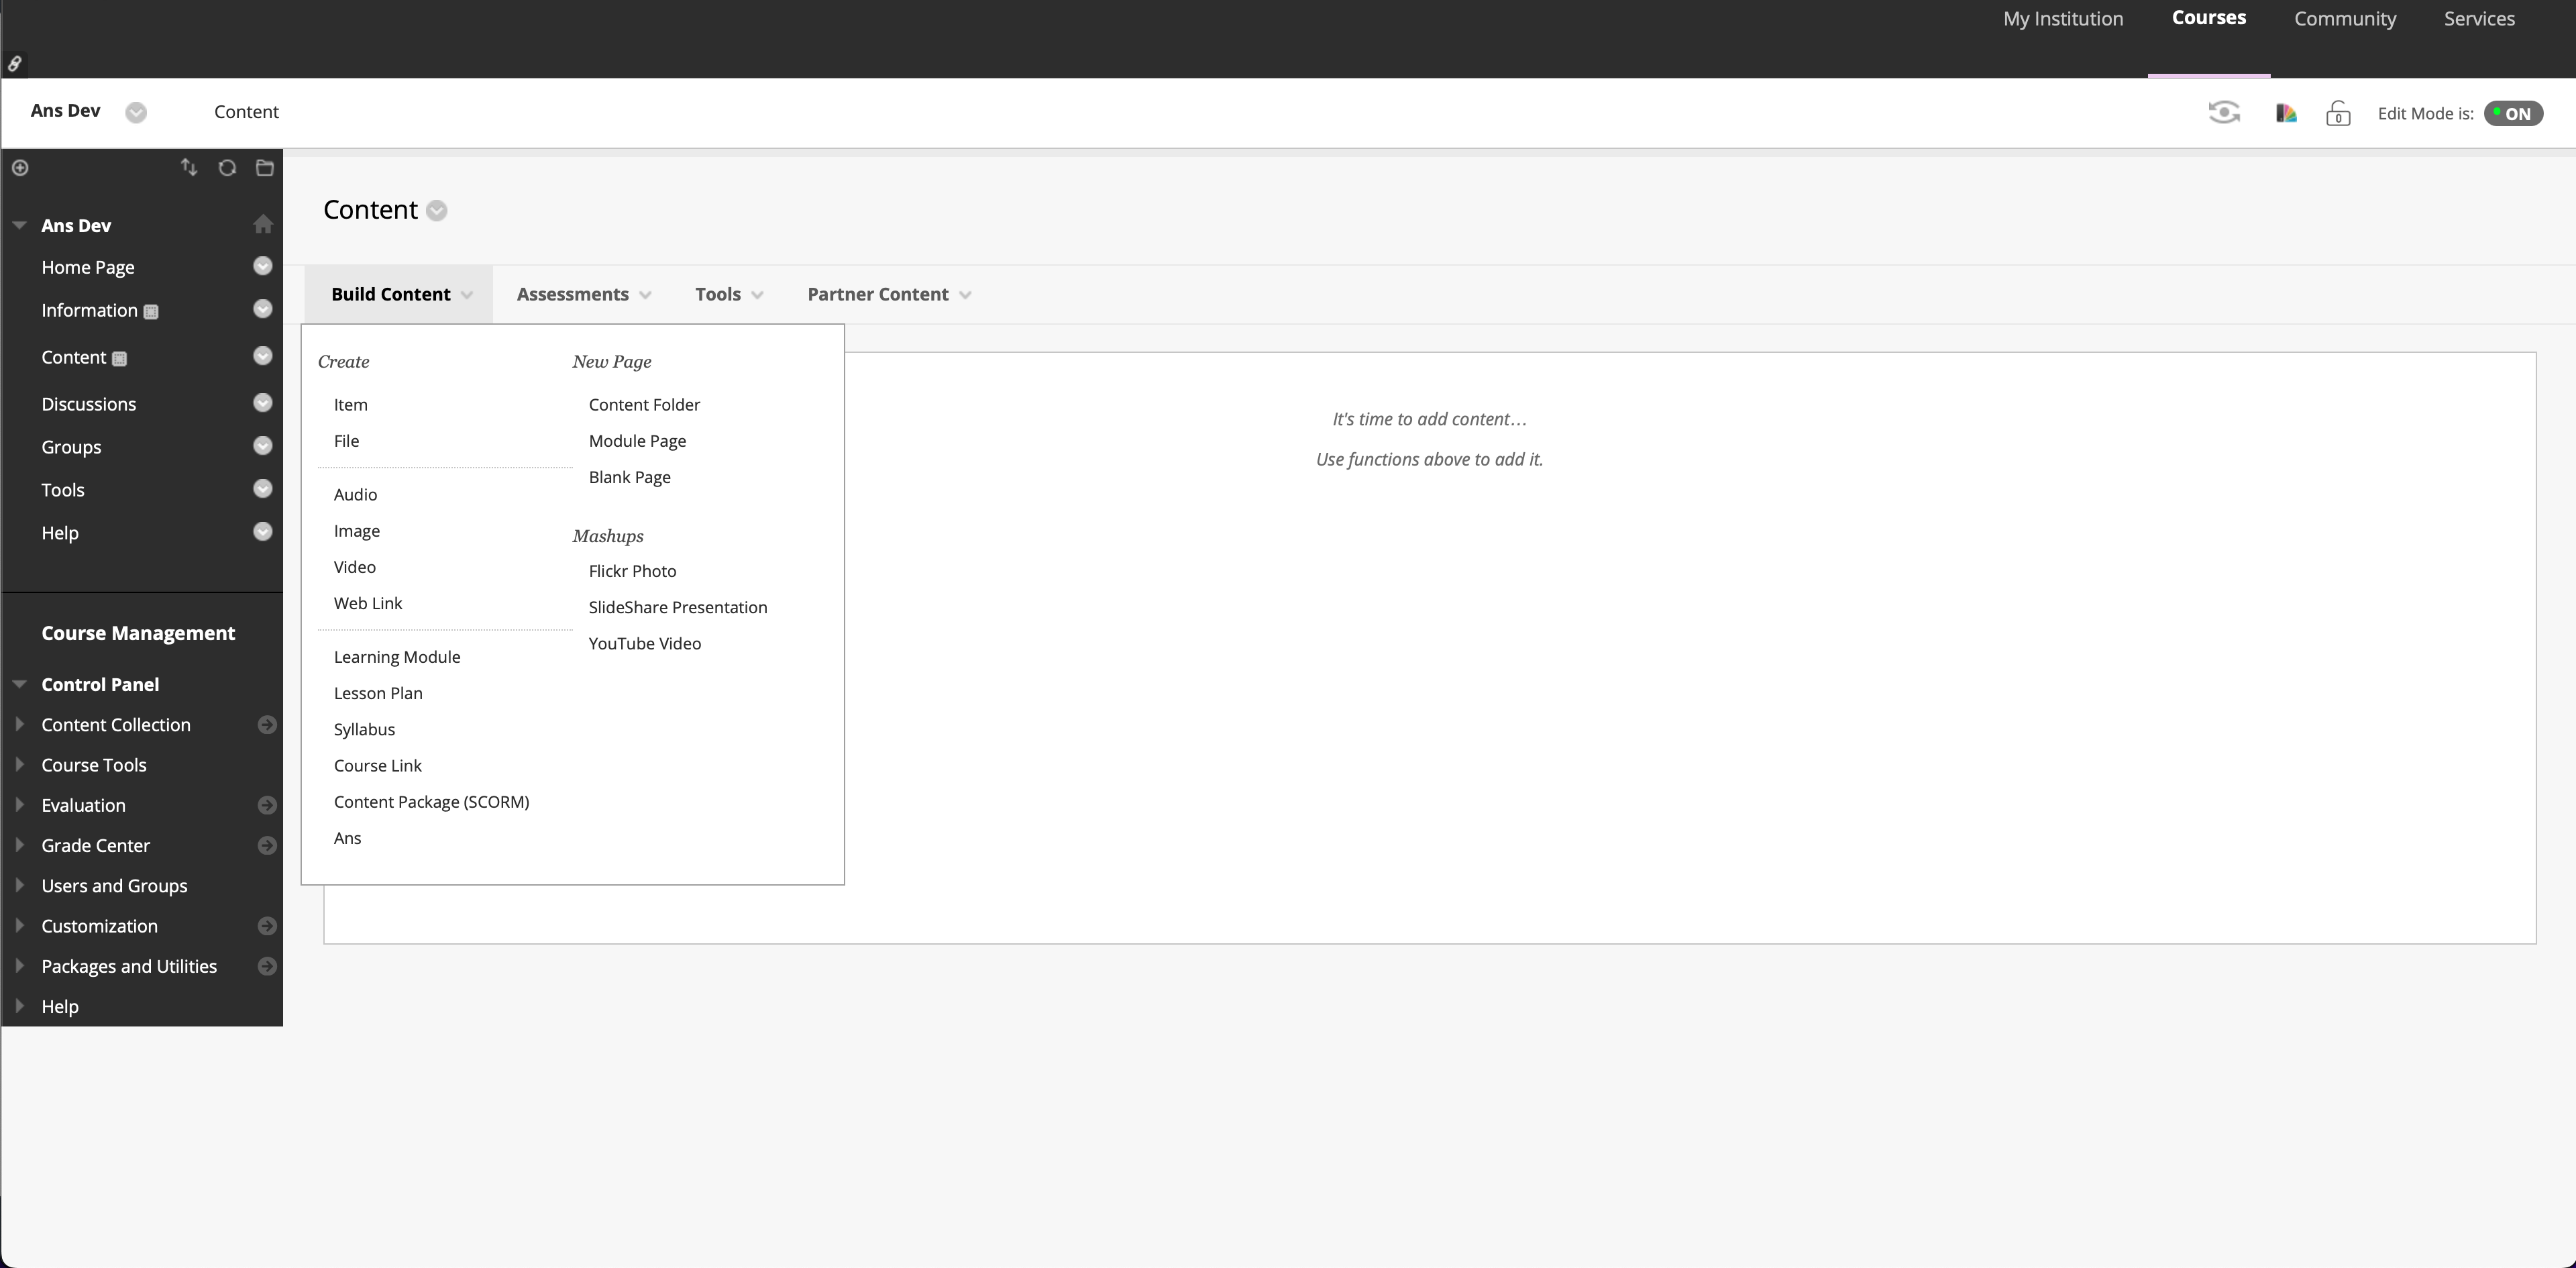Click the add menu item plus icon
Image resolution: width=2576 pixels, height=1268 pixels.
click(20, 168)
